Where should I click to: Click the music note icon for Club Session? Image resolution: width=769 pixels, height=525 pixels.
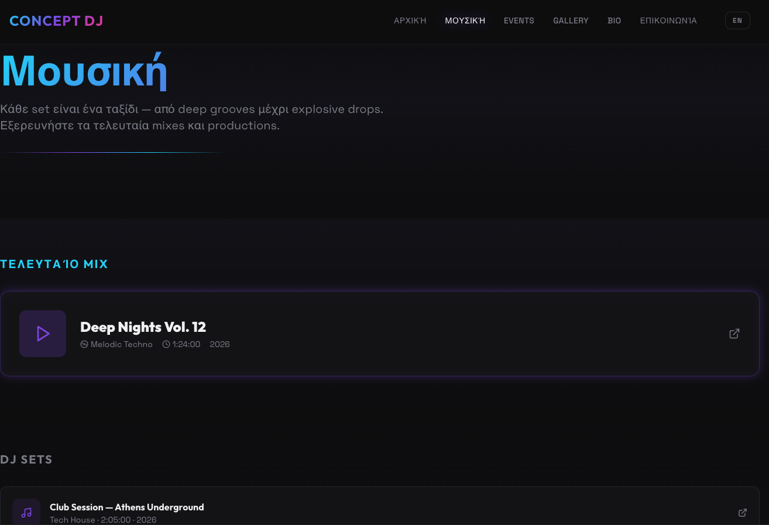click(x=26, y=513)
